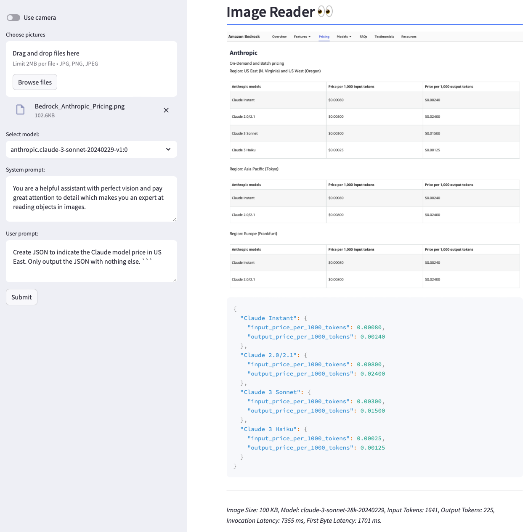Click the eyes emoji next to Image Reader
This screenshot has height=532, width=528.
pos(325,12)
